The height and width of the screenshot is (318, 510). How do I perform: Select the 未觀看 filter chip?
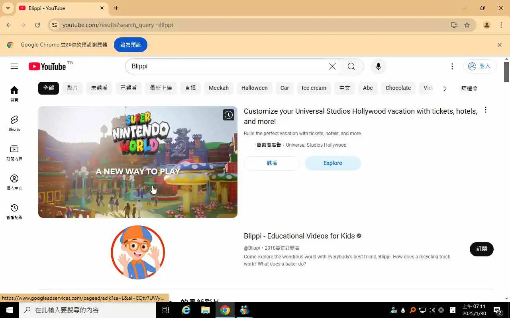[99, 88]
